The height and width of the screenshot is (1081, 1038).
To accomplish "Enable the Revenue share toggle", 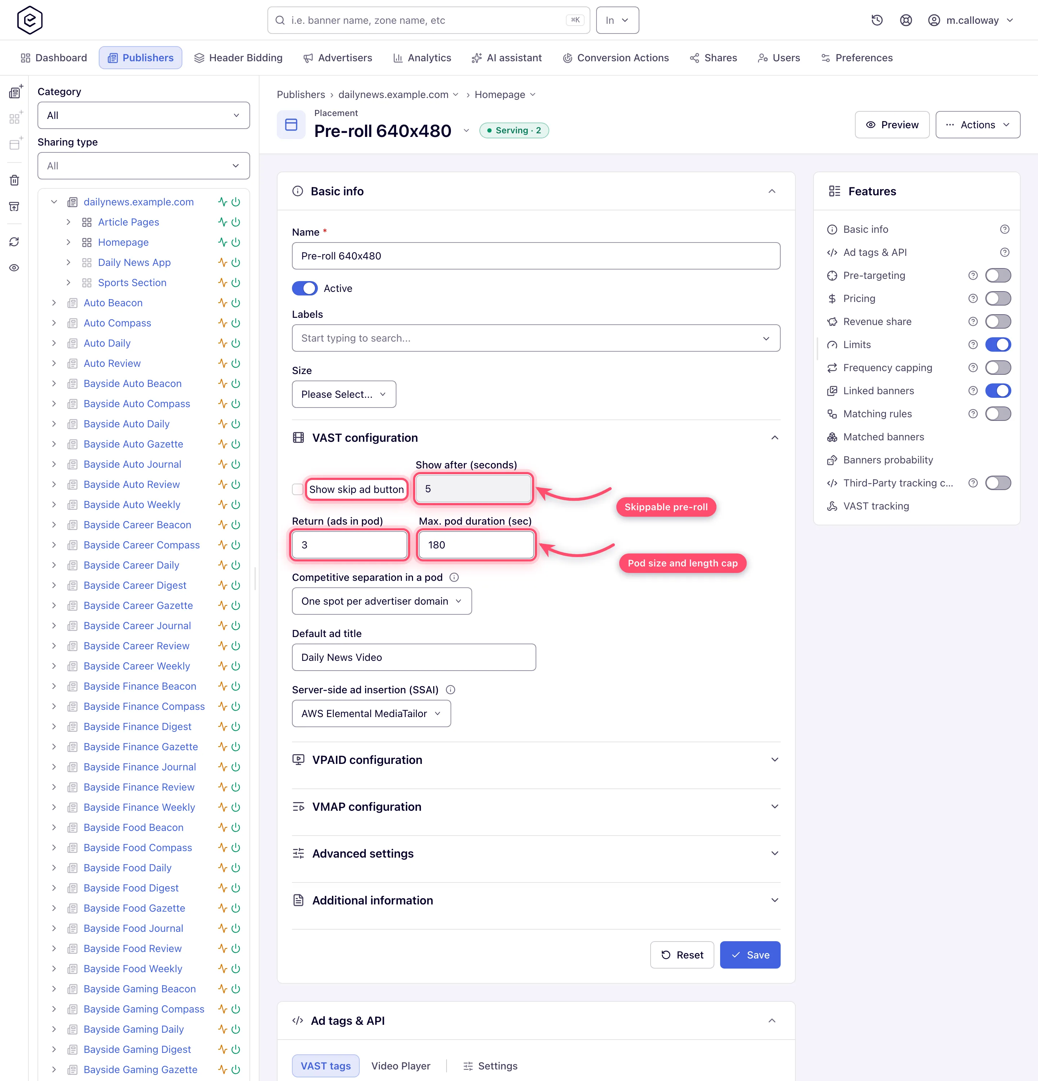I will pyautogui.click(x=998, y=321).
